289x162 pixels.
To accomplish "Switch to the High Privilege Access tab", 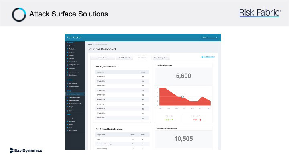I will tap(161, 58).
